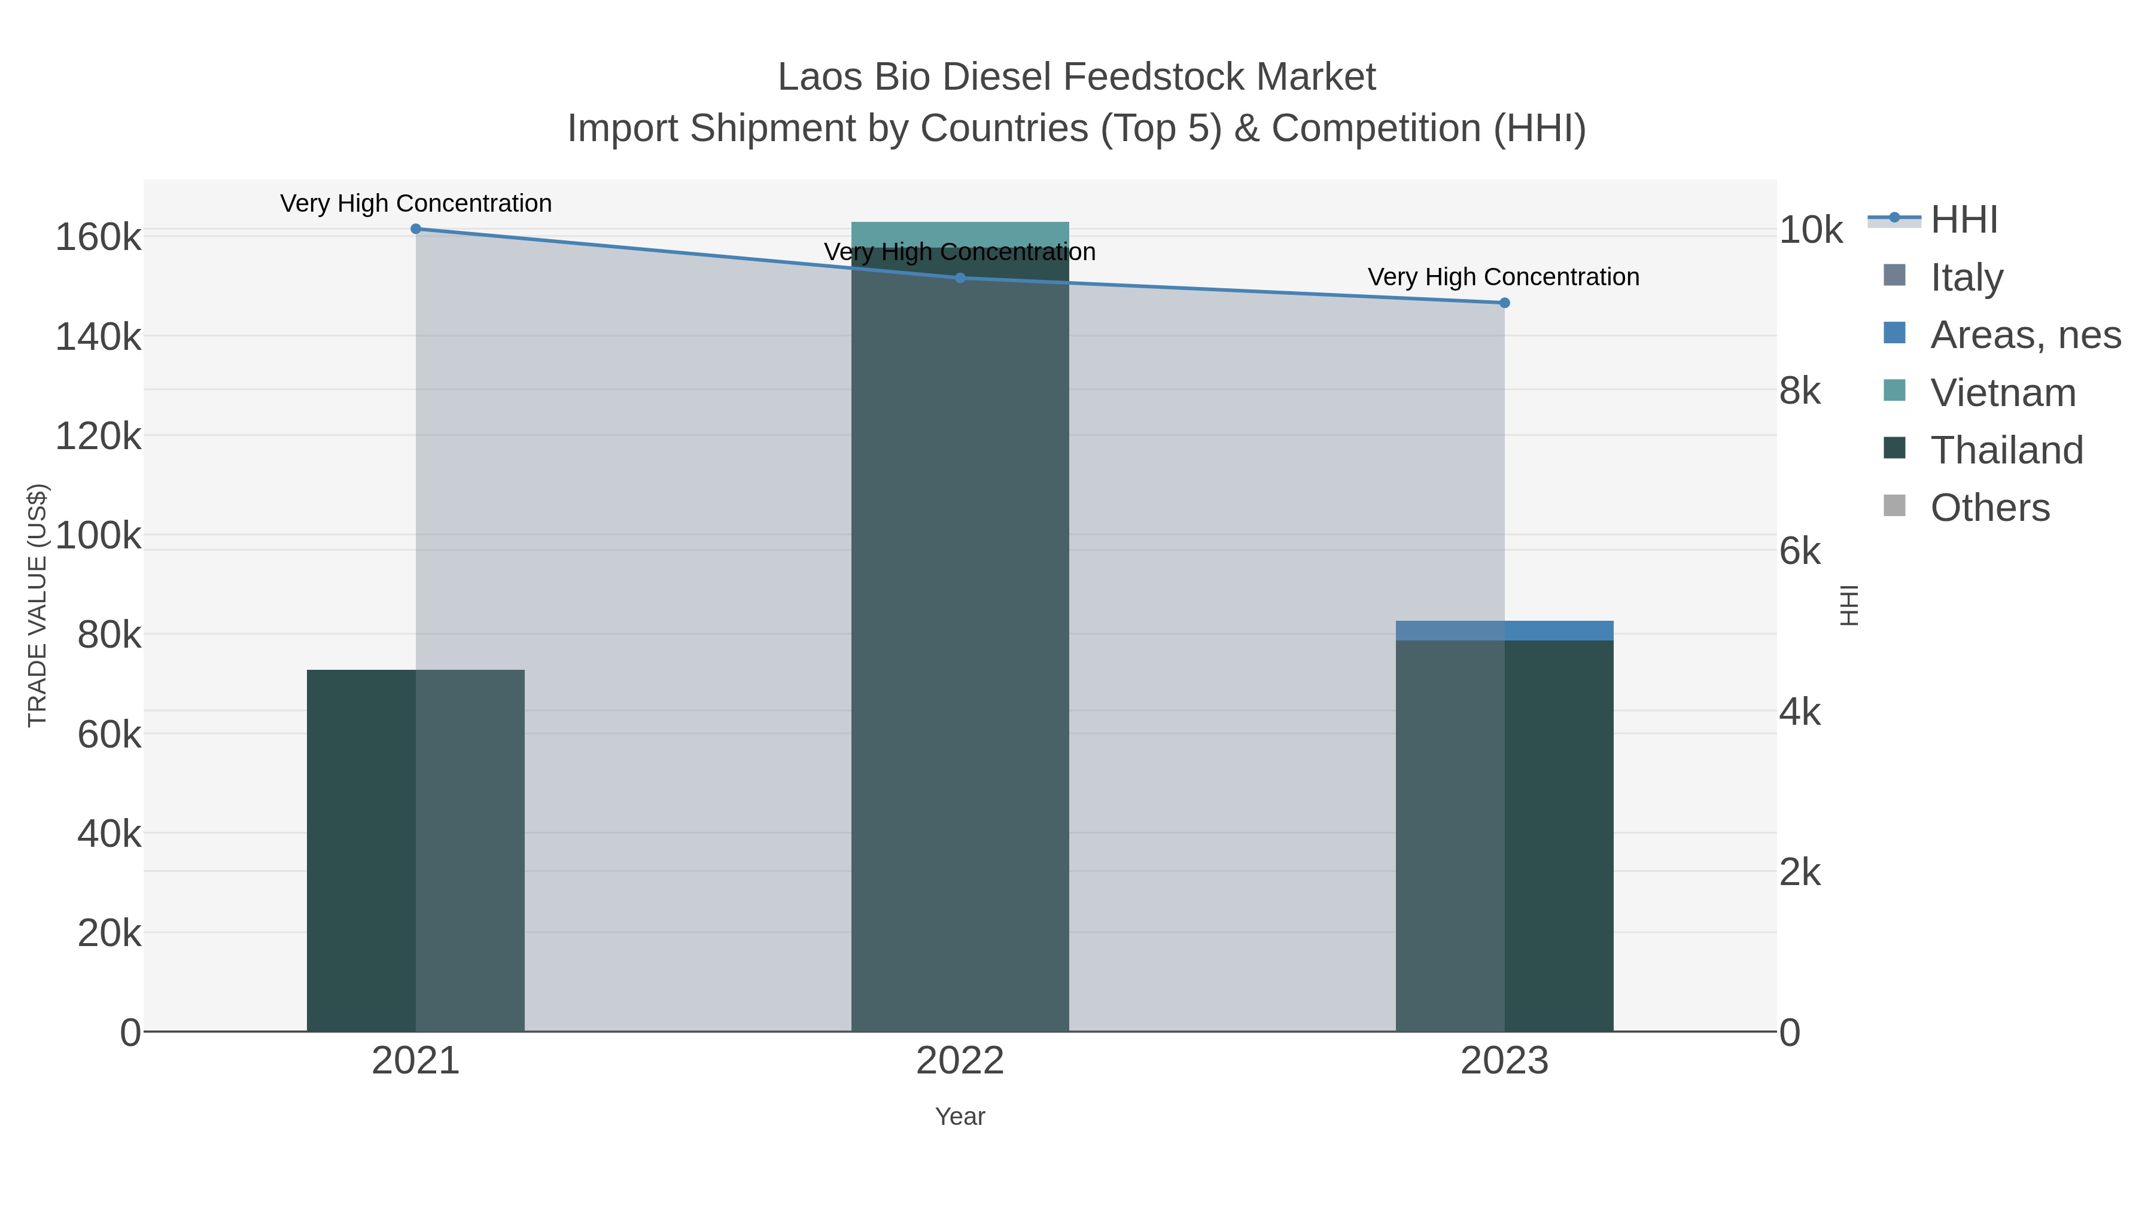Click the 100k left axis tick label
This screenshot has height=1211, width=2154.
pyautogui.click(x=98, y=536)
